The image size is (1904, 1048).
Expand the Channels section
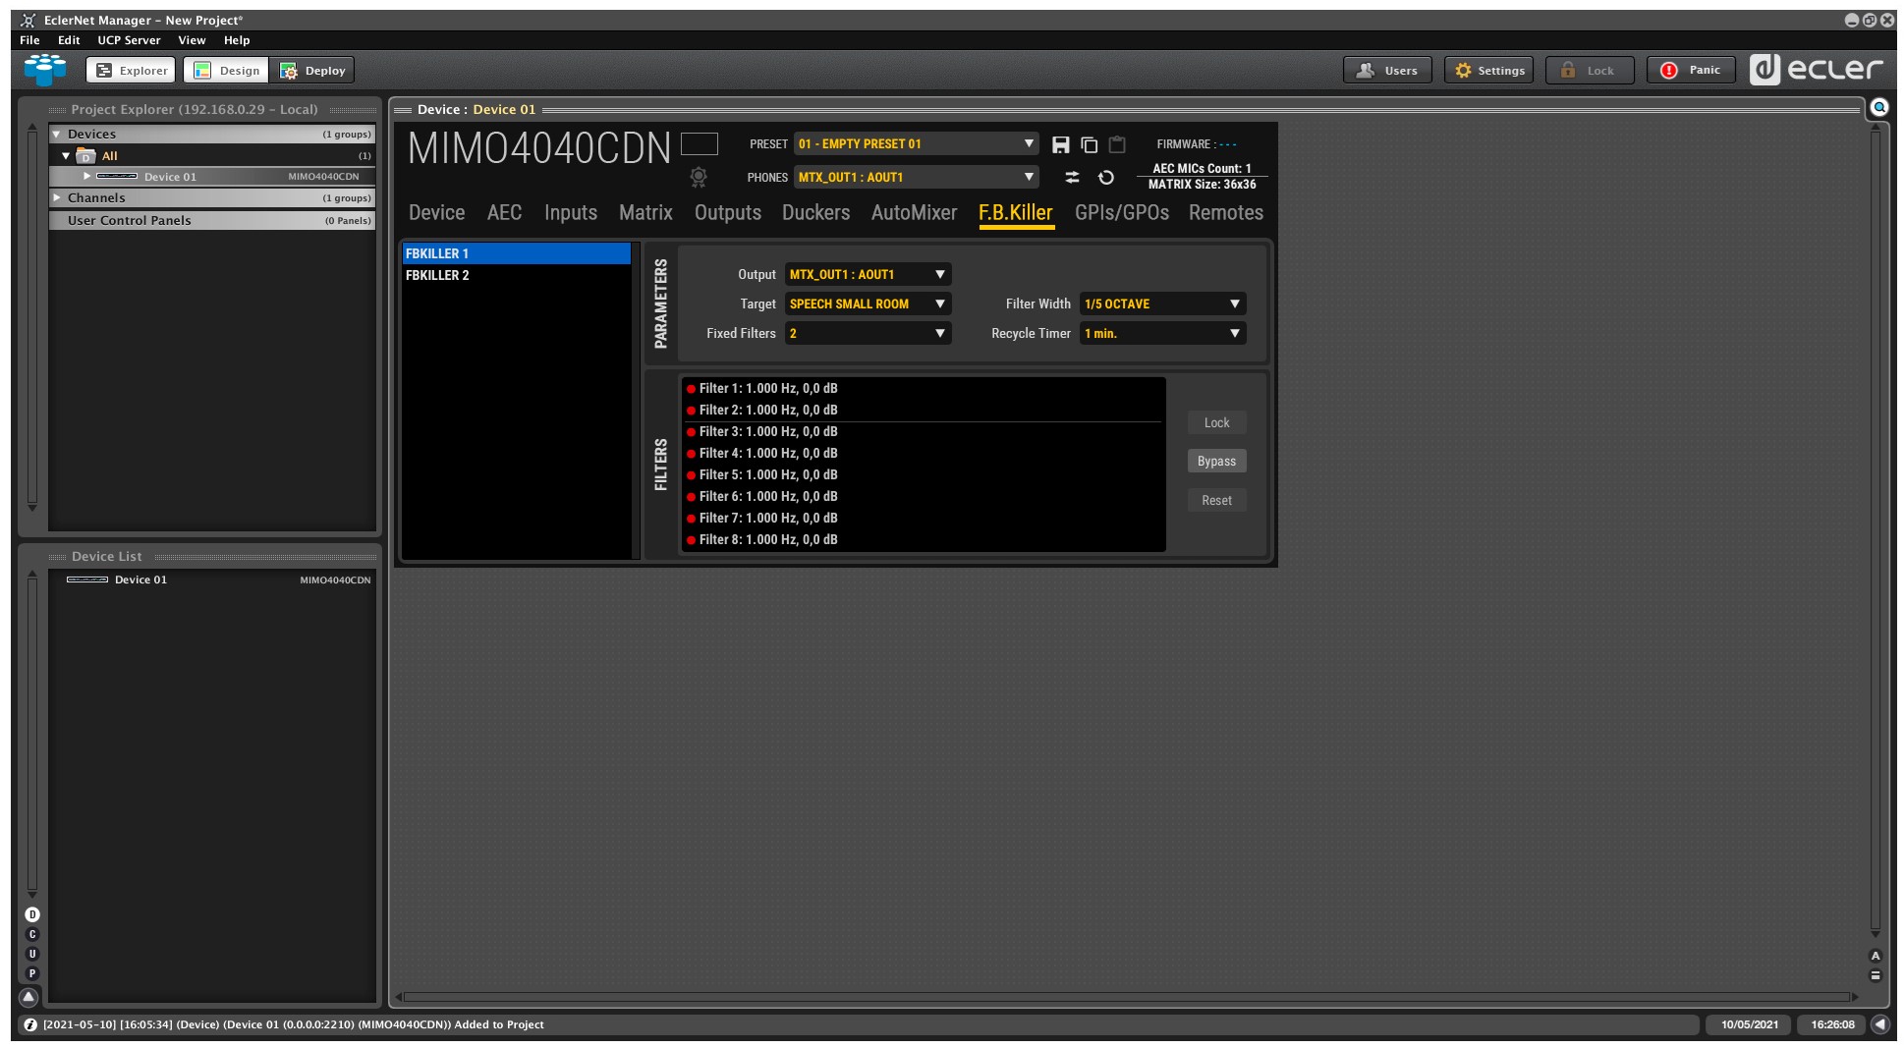(x=57, y=198)
